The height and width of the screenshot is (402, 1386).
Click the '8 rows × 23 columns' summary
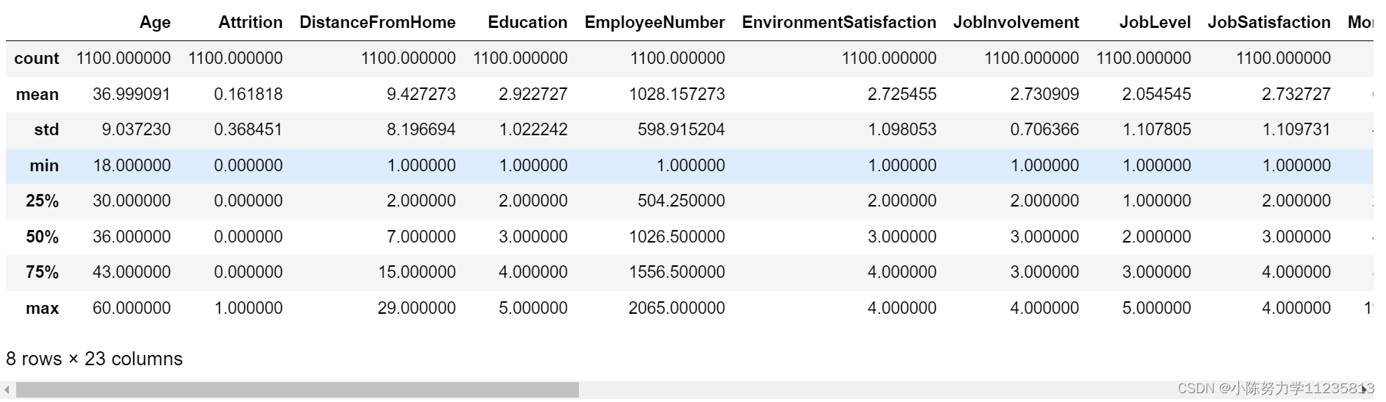94,359
